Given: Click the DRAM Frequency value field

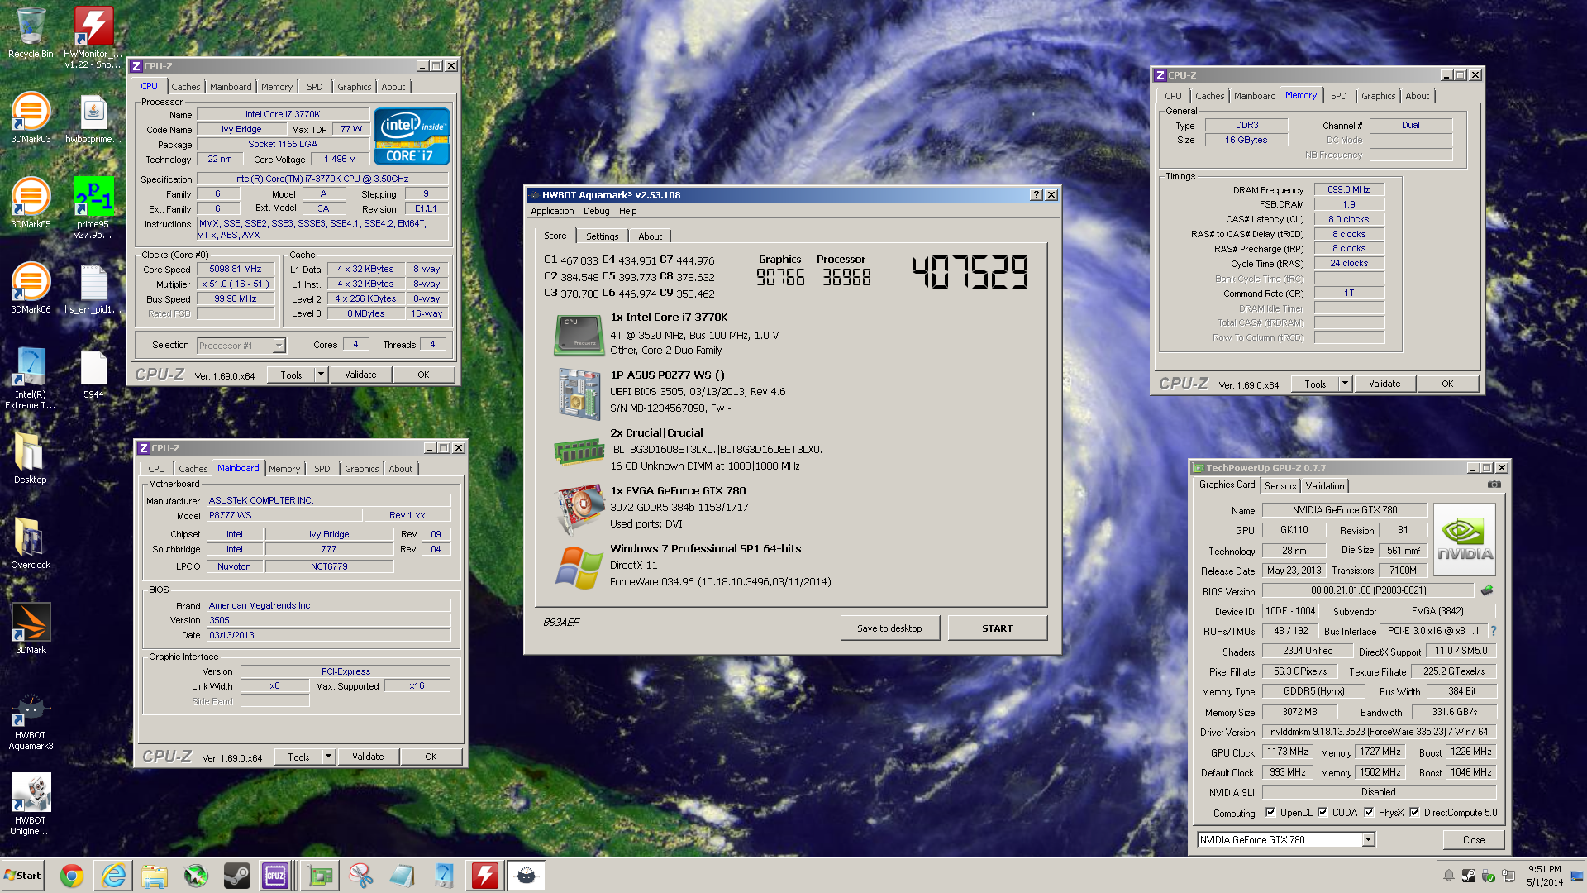Looking at the screenshot, I should (1349, 190).
